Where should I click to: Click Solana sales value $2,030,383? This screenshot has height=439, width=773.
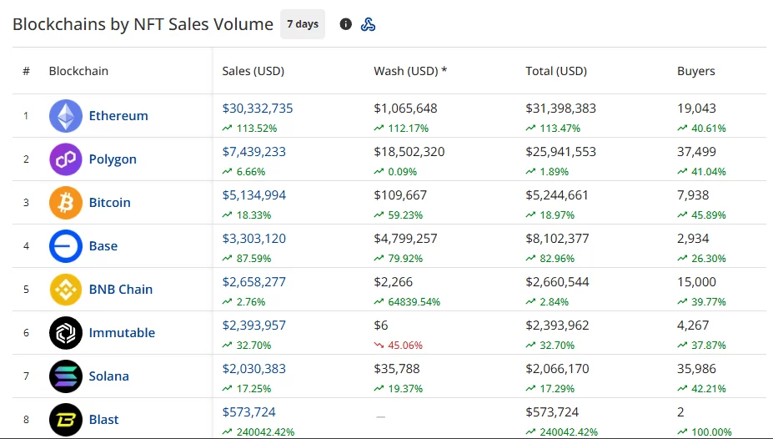coord(253,369)
